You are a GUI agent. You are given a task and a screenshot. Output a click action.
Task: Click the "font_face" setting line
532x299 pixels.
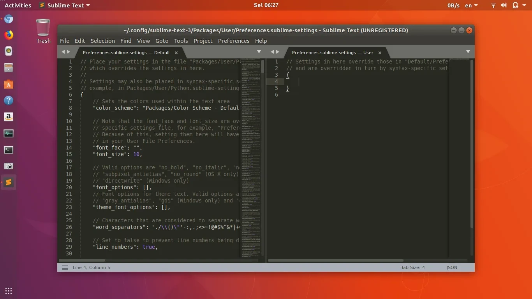pos(118,148)
